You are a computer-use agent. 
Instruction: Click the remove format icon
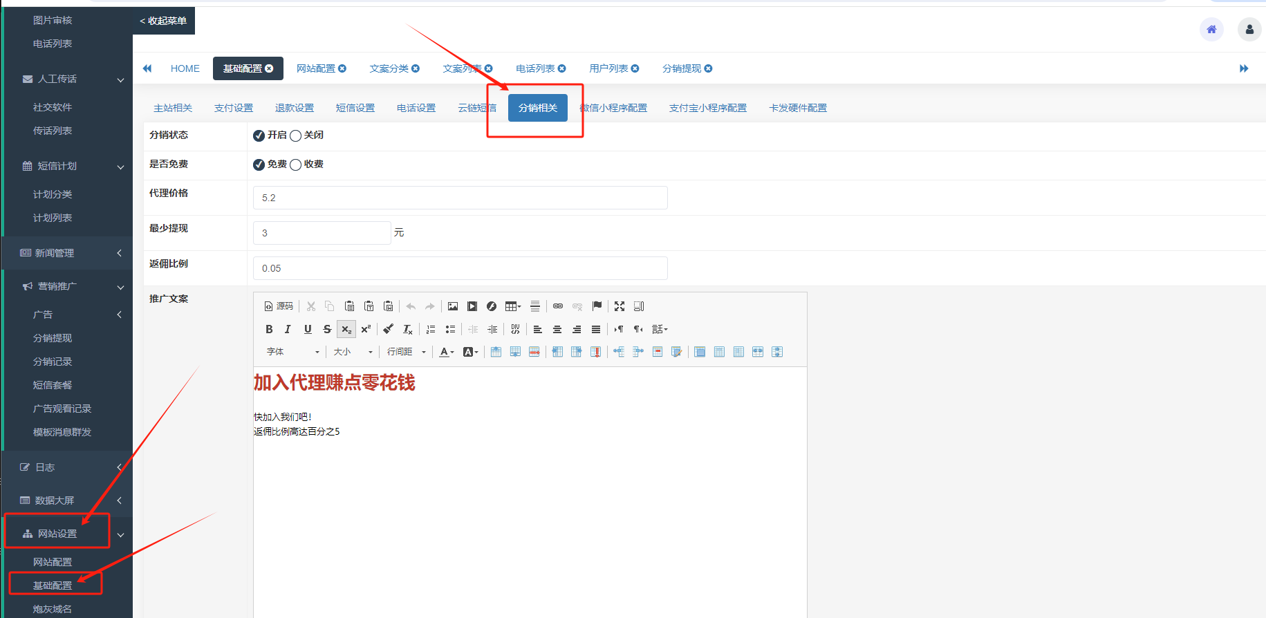408,329
